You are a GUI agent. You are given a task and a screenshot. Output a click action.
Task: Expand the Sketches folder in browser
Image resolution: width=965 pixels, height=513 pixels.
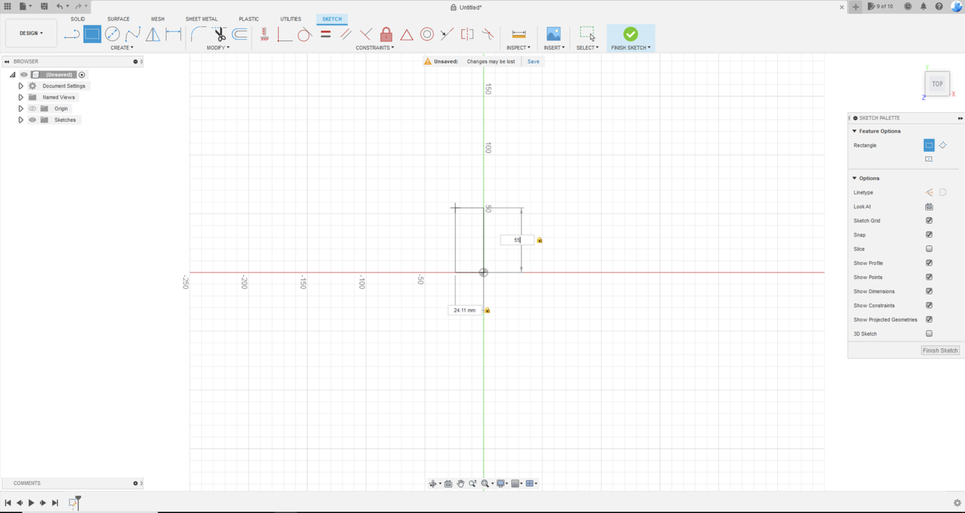point(21,120)
